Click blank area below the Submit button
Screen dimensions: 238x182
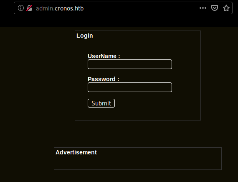point(137,114)
